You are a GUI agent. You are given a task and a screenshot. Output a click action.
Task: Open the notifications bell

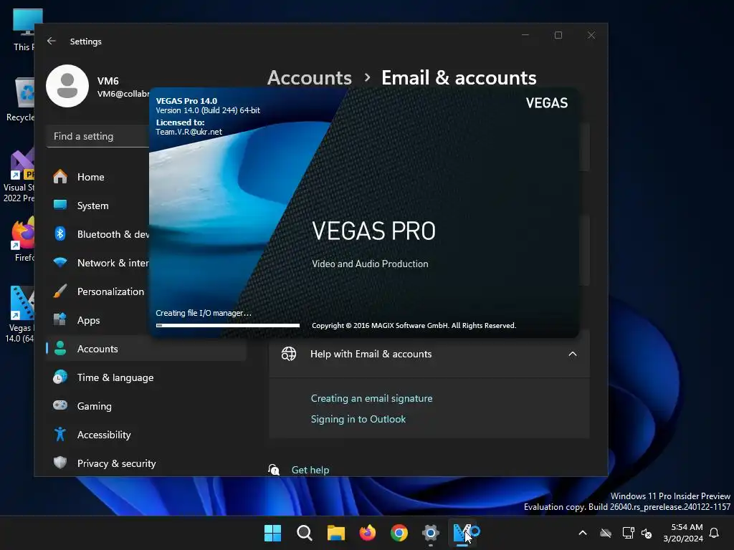point(715,533)
